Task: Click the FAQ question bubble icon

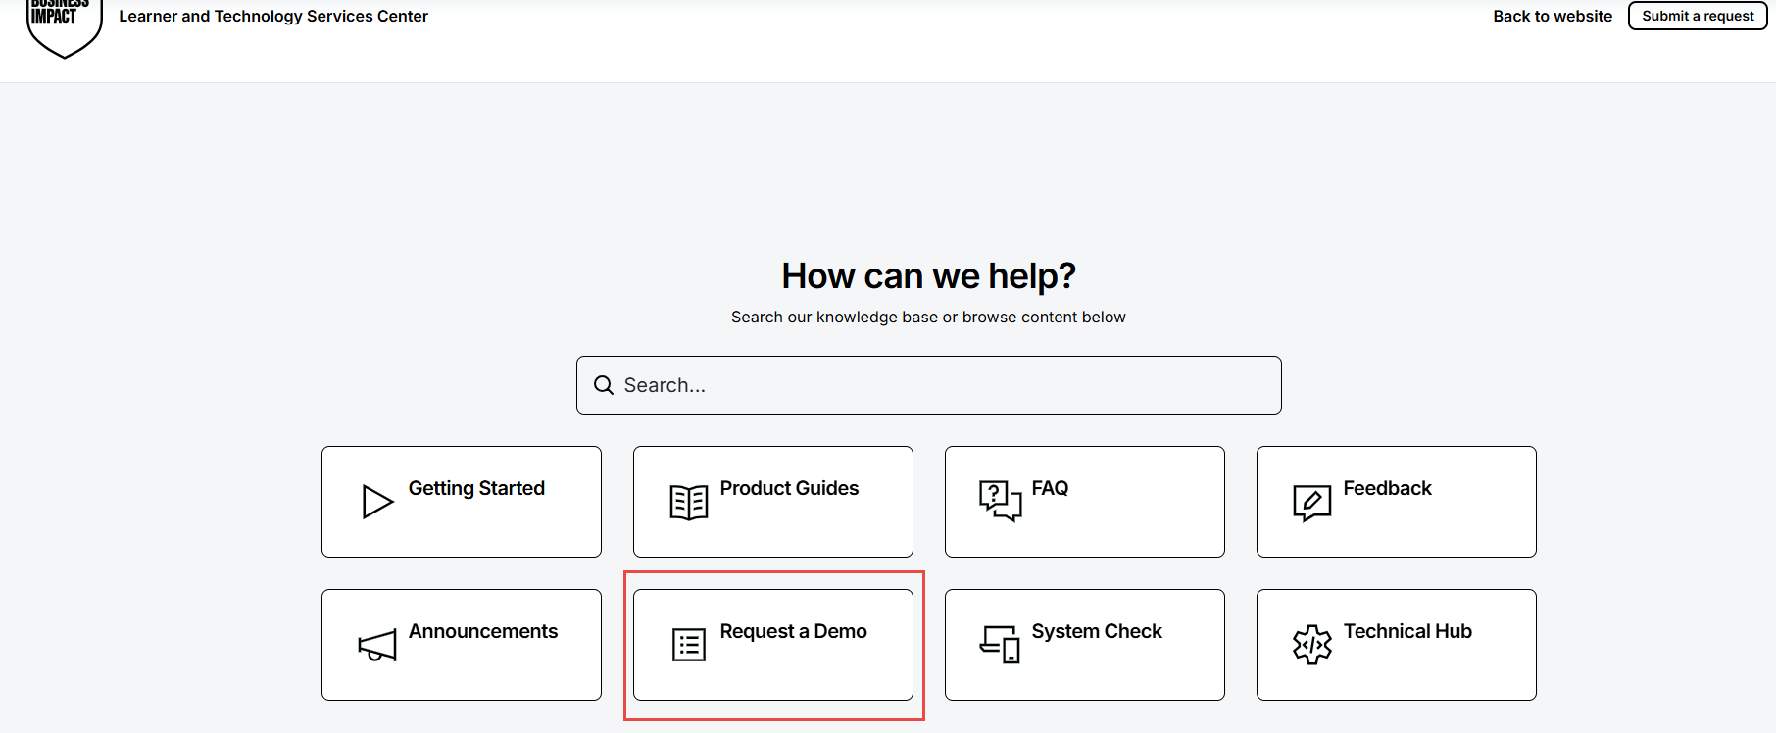Action: coord(1000,501)
